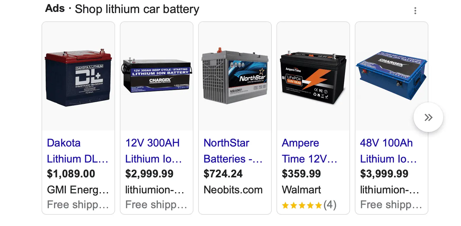Follow the NorthStar Batteries title link
The width and height of the screenshot is (461, 226).
[x=233, y=151]
